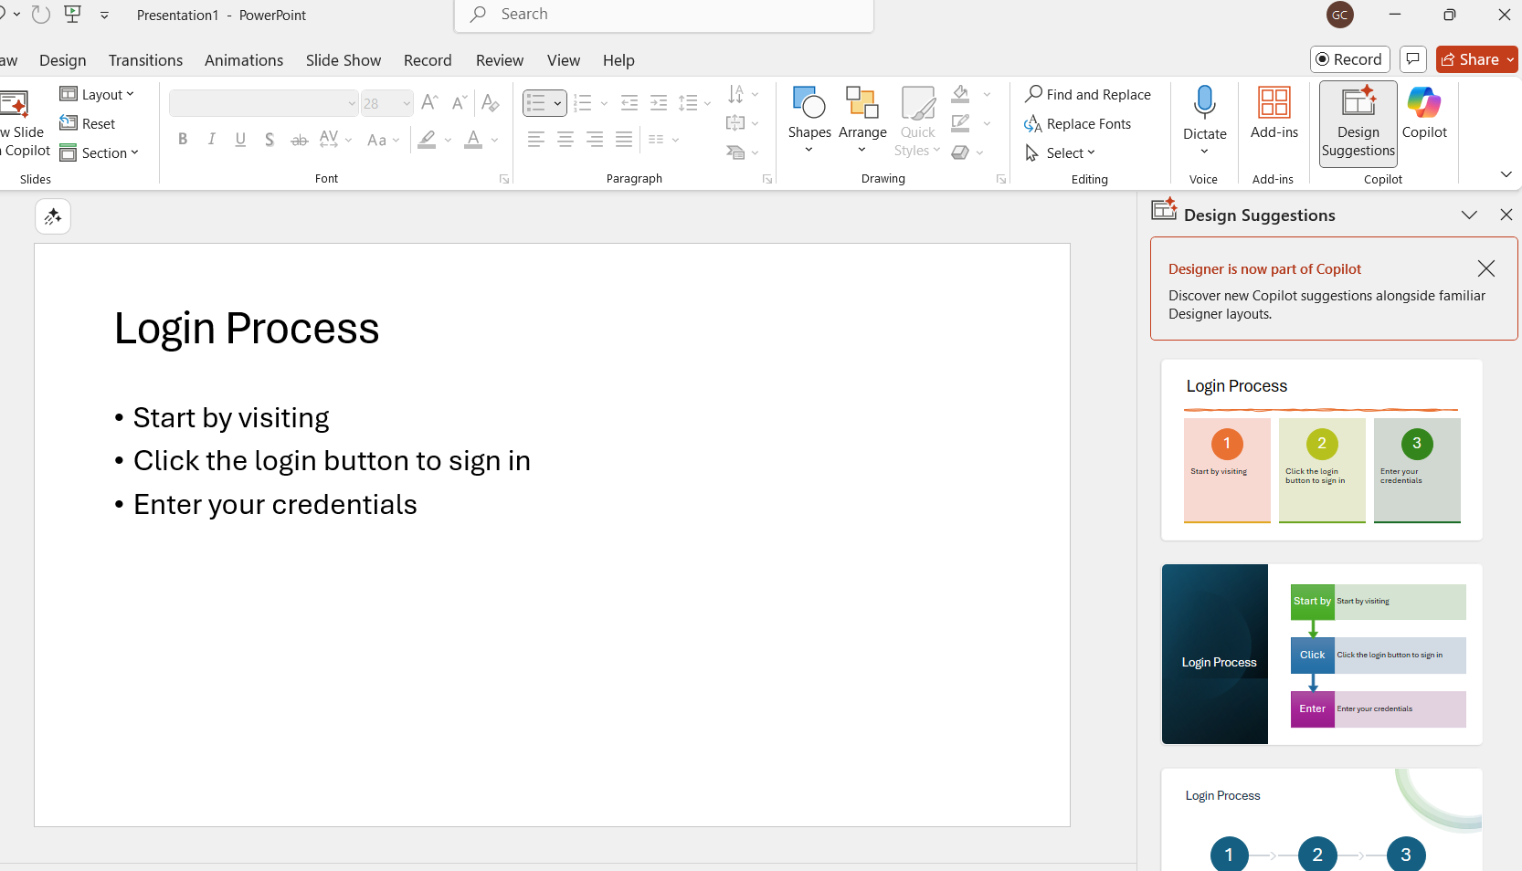This screenshot has width=1522, height=871.
Task: Open the Copilot pane
Action: pyautogui.click(x=1424, y=113)
